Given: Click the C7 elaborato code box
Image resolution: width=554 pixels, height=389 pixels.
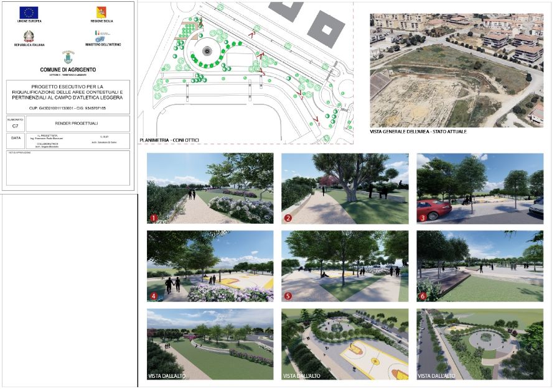Looking at the screenshot, I should coord(16,126).
